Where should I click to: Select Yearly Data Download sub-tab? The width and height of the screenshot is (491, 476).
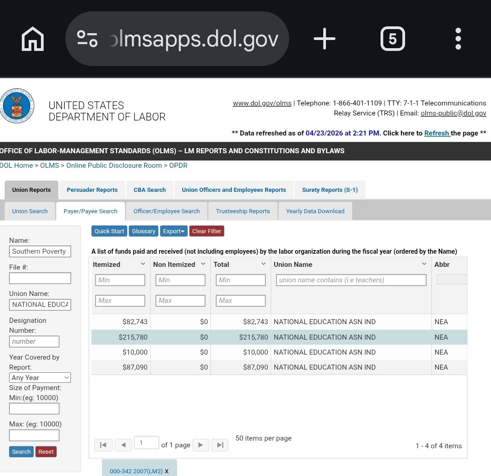click(x=315, y=211)
